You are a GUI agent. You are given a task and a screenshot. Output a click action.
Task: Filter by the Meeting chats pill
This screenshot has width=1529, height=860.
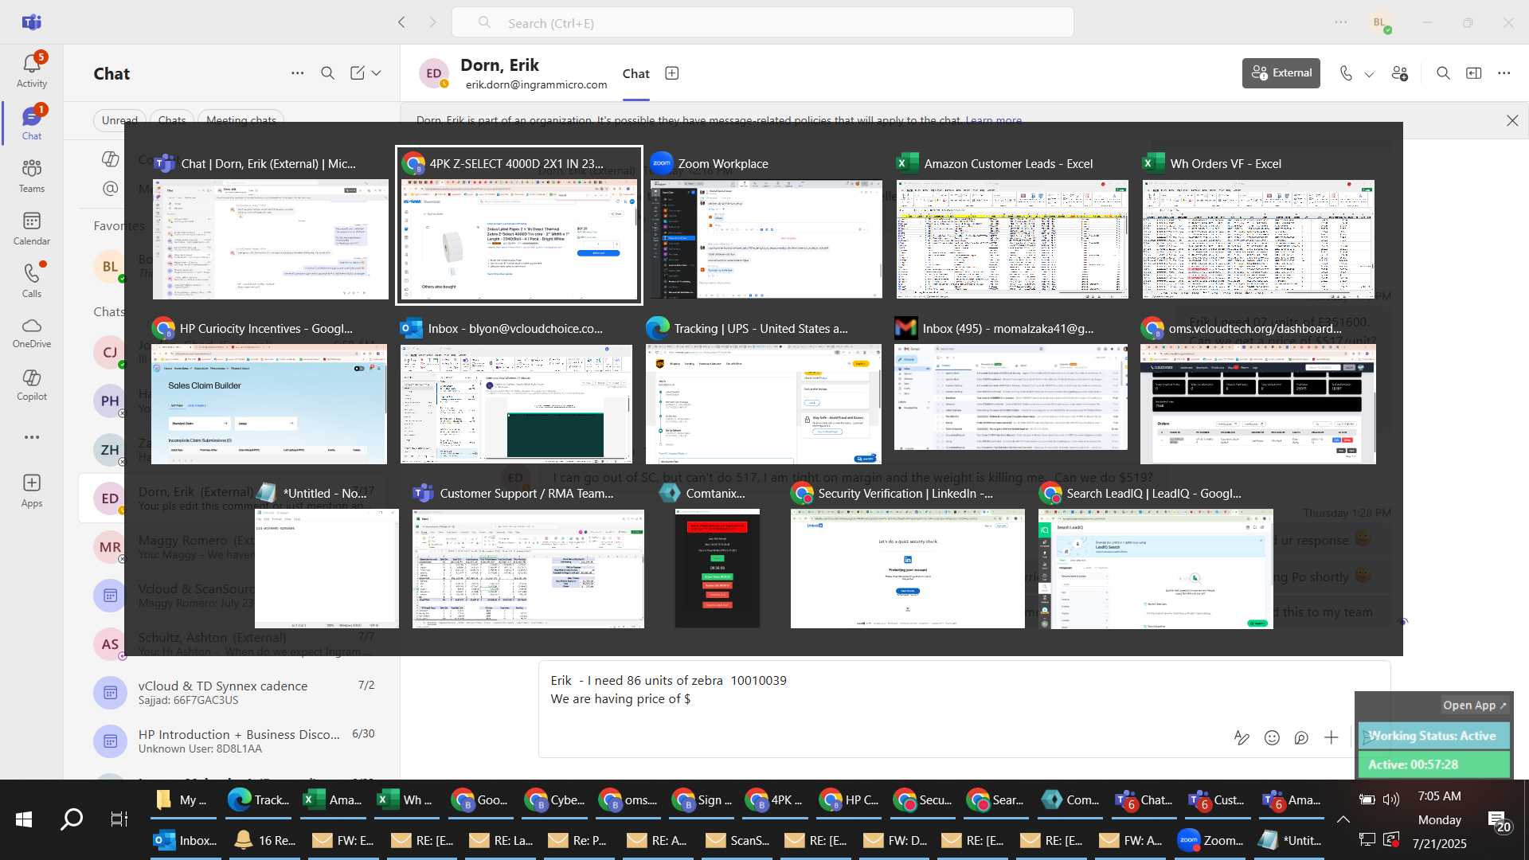(x=241, y=119)
